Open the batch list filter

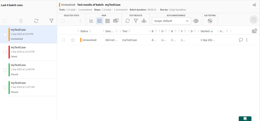point(52,21)
